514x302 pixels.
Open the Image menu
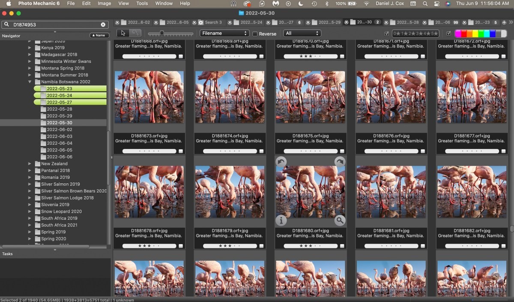click(x=105, y=3)
